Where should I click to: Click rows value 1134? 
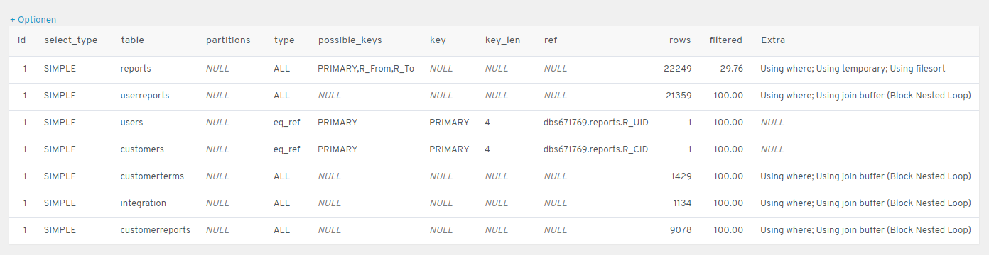[x=682, y=203]
